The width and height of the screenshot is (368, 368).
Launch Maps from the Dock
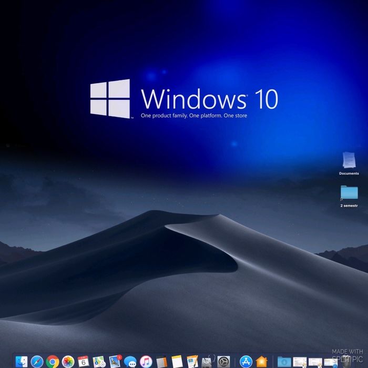pyautogui.click(x=99, y=362)
